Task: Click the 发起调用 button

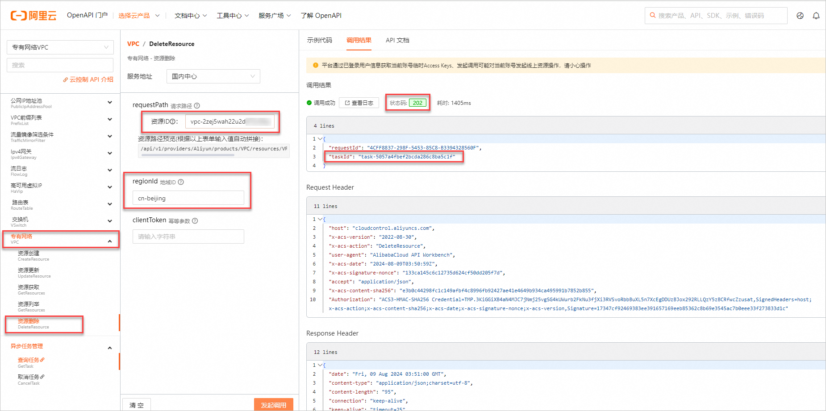Action: tap(274, 405)
